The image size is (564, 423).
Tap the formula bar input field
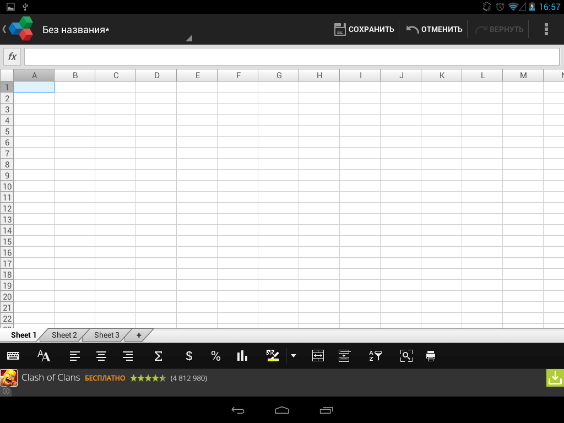[x=292, y=57]
